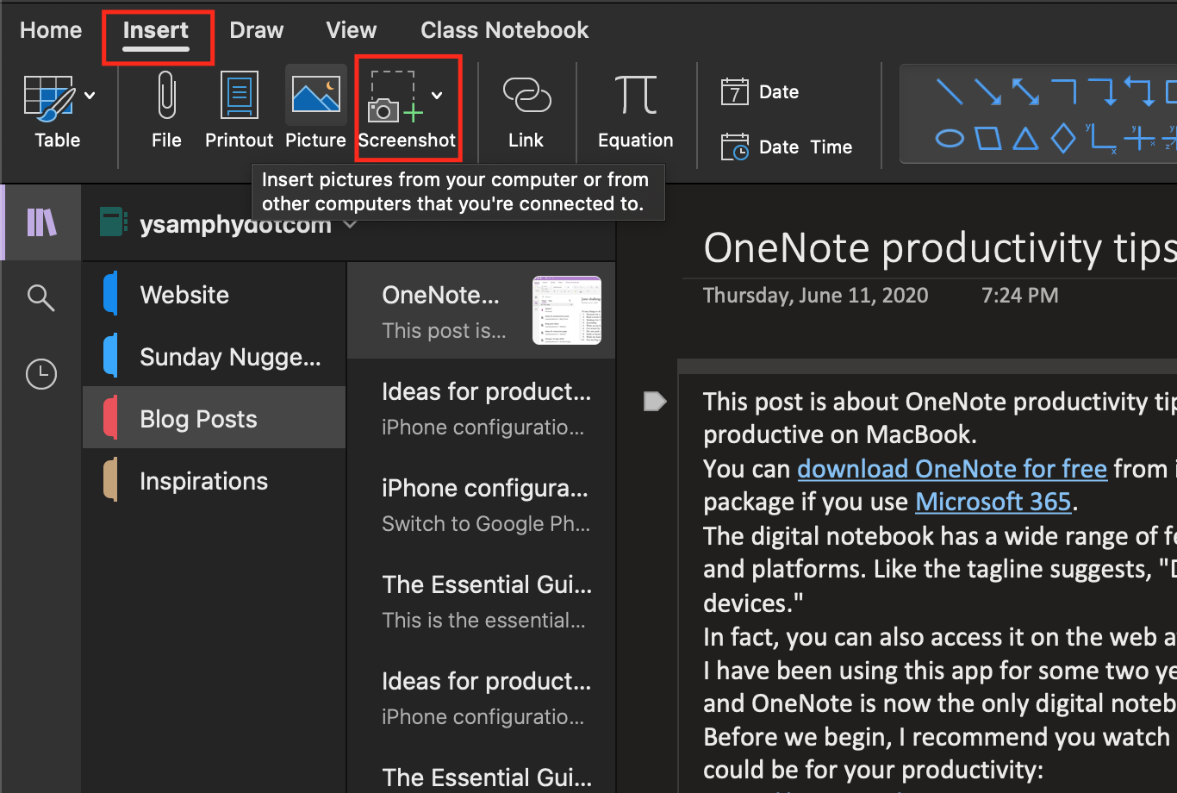Insert Date Time stamp

(x=786, y=147)
